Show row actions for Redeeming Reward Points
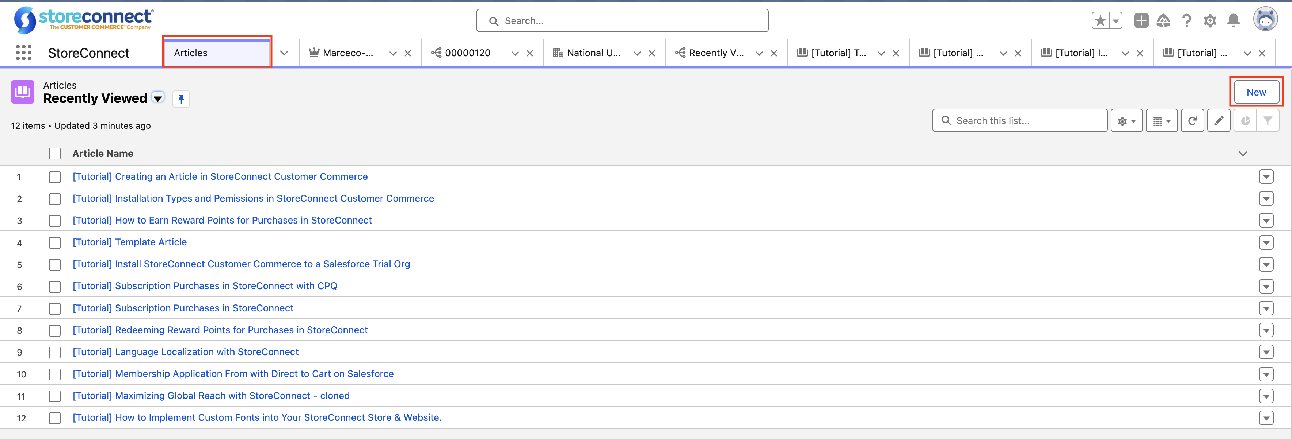The height and width of the screenshot is (439, 1292). pos(1266,330)
